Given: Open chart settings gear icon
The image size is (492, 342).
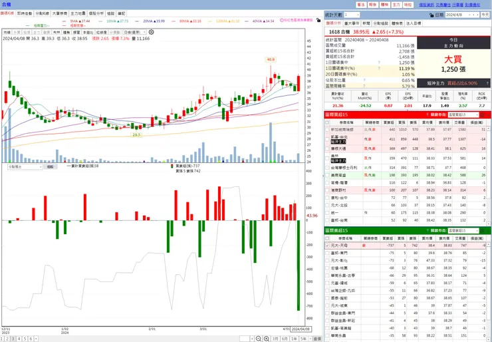Looking at the screenshot, I should coord(151,32).
